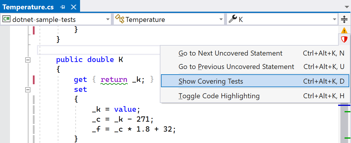
Task: Click the blue marker in the scrollbar
Action: click(x=344, y=105)
